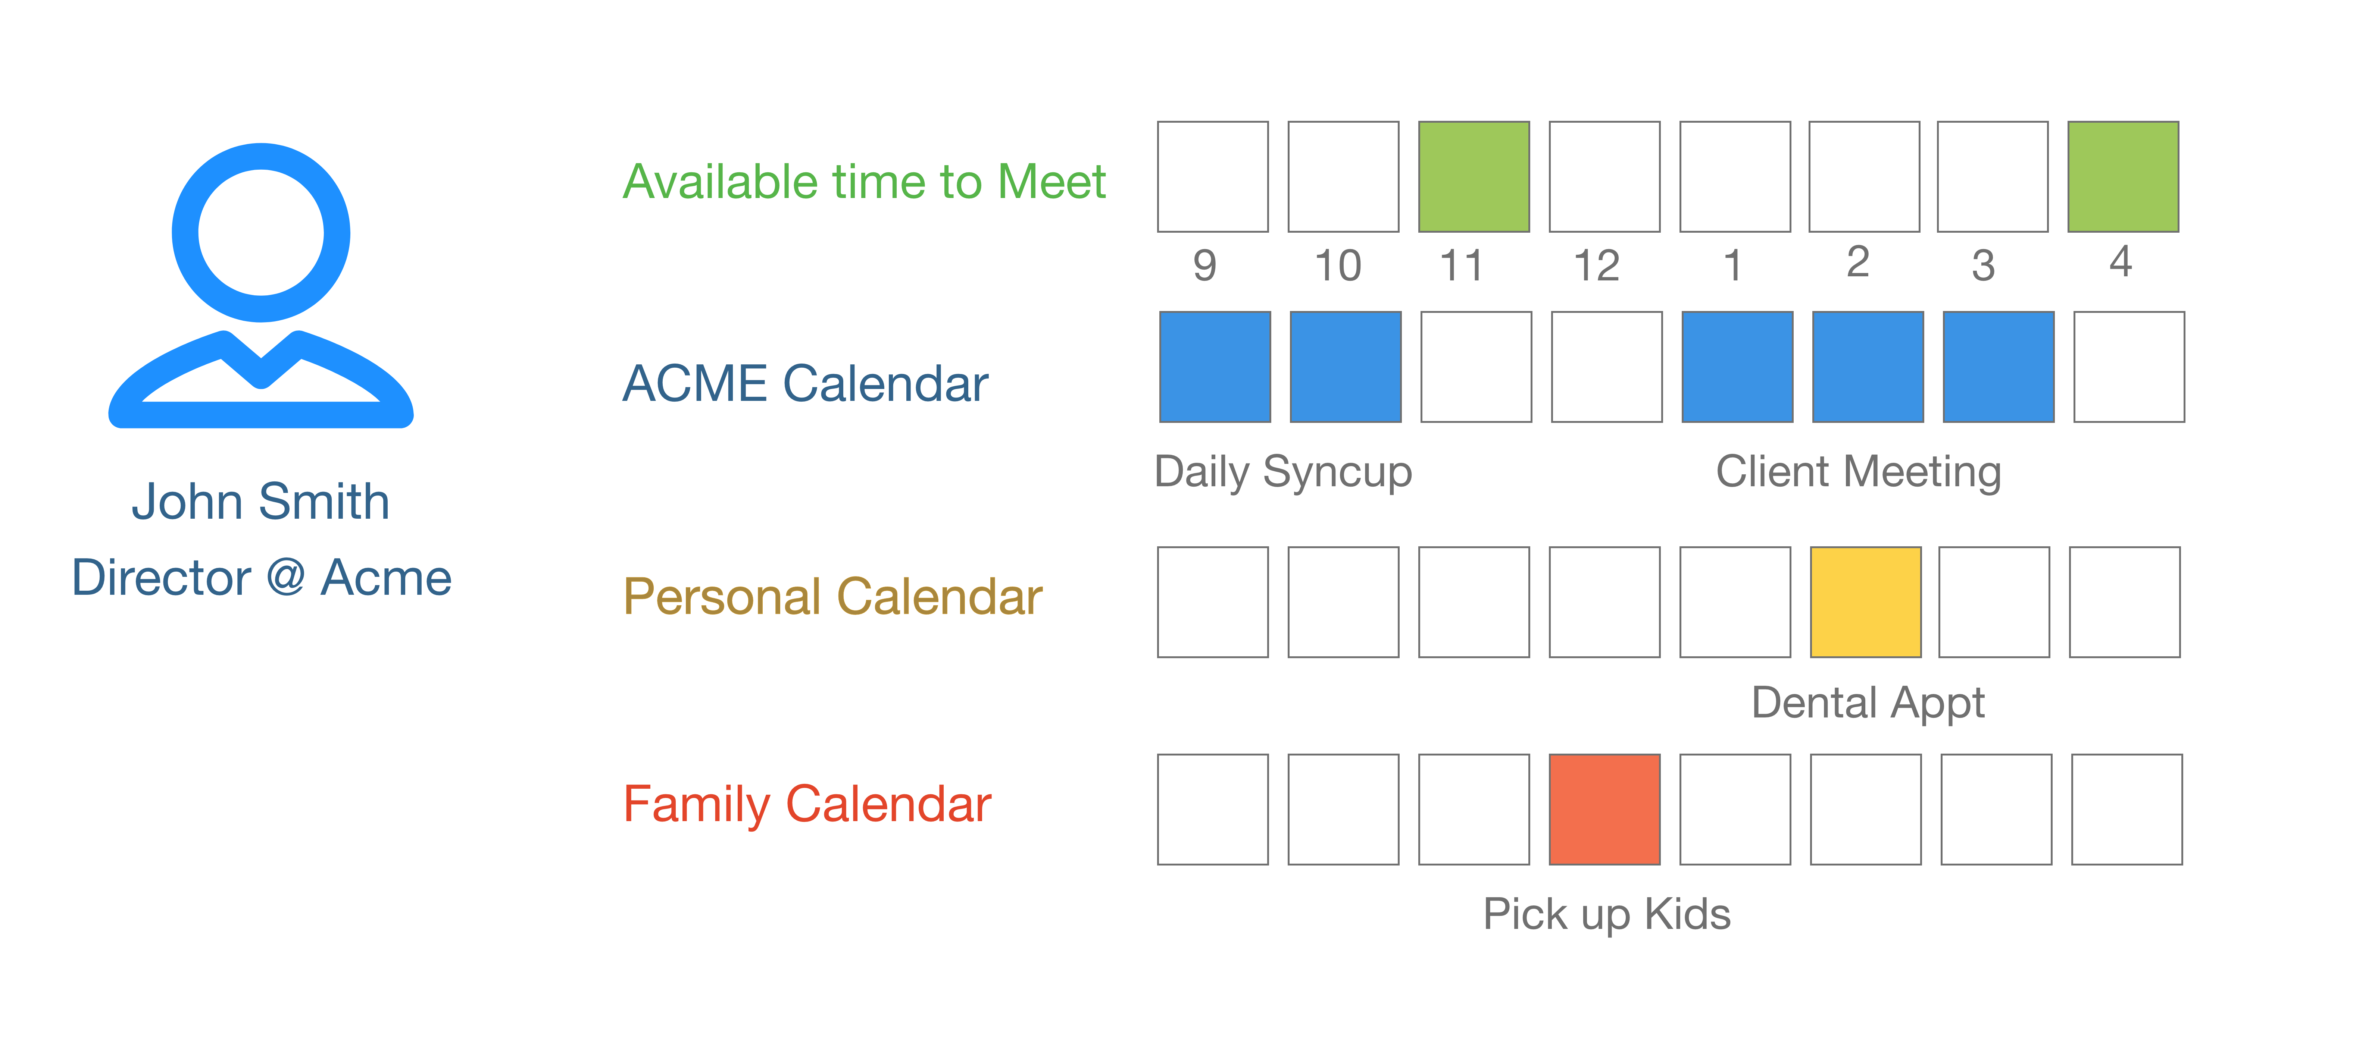Screen dimensions: 2353x1043
Task: Click the Available time to Meet heading
Action: 864,182
